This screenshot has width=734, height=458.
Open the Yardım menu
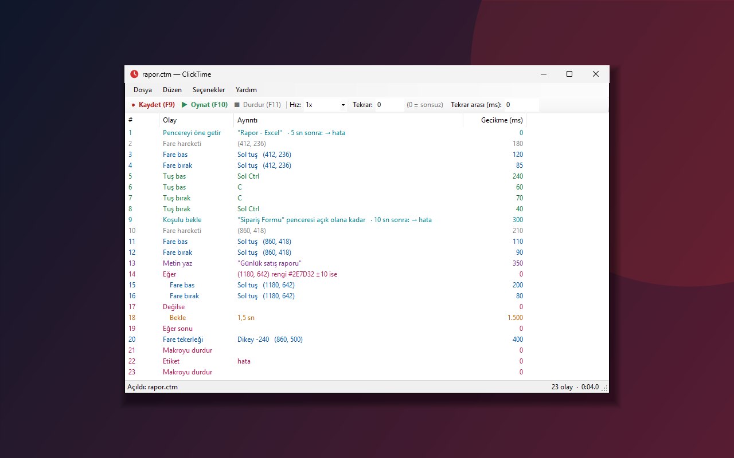click(x=246, y=90)
